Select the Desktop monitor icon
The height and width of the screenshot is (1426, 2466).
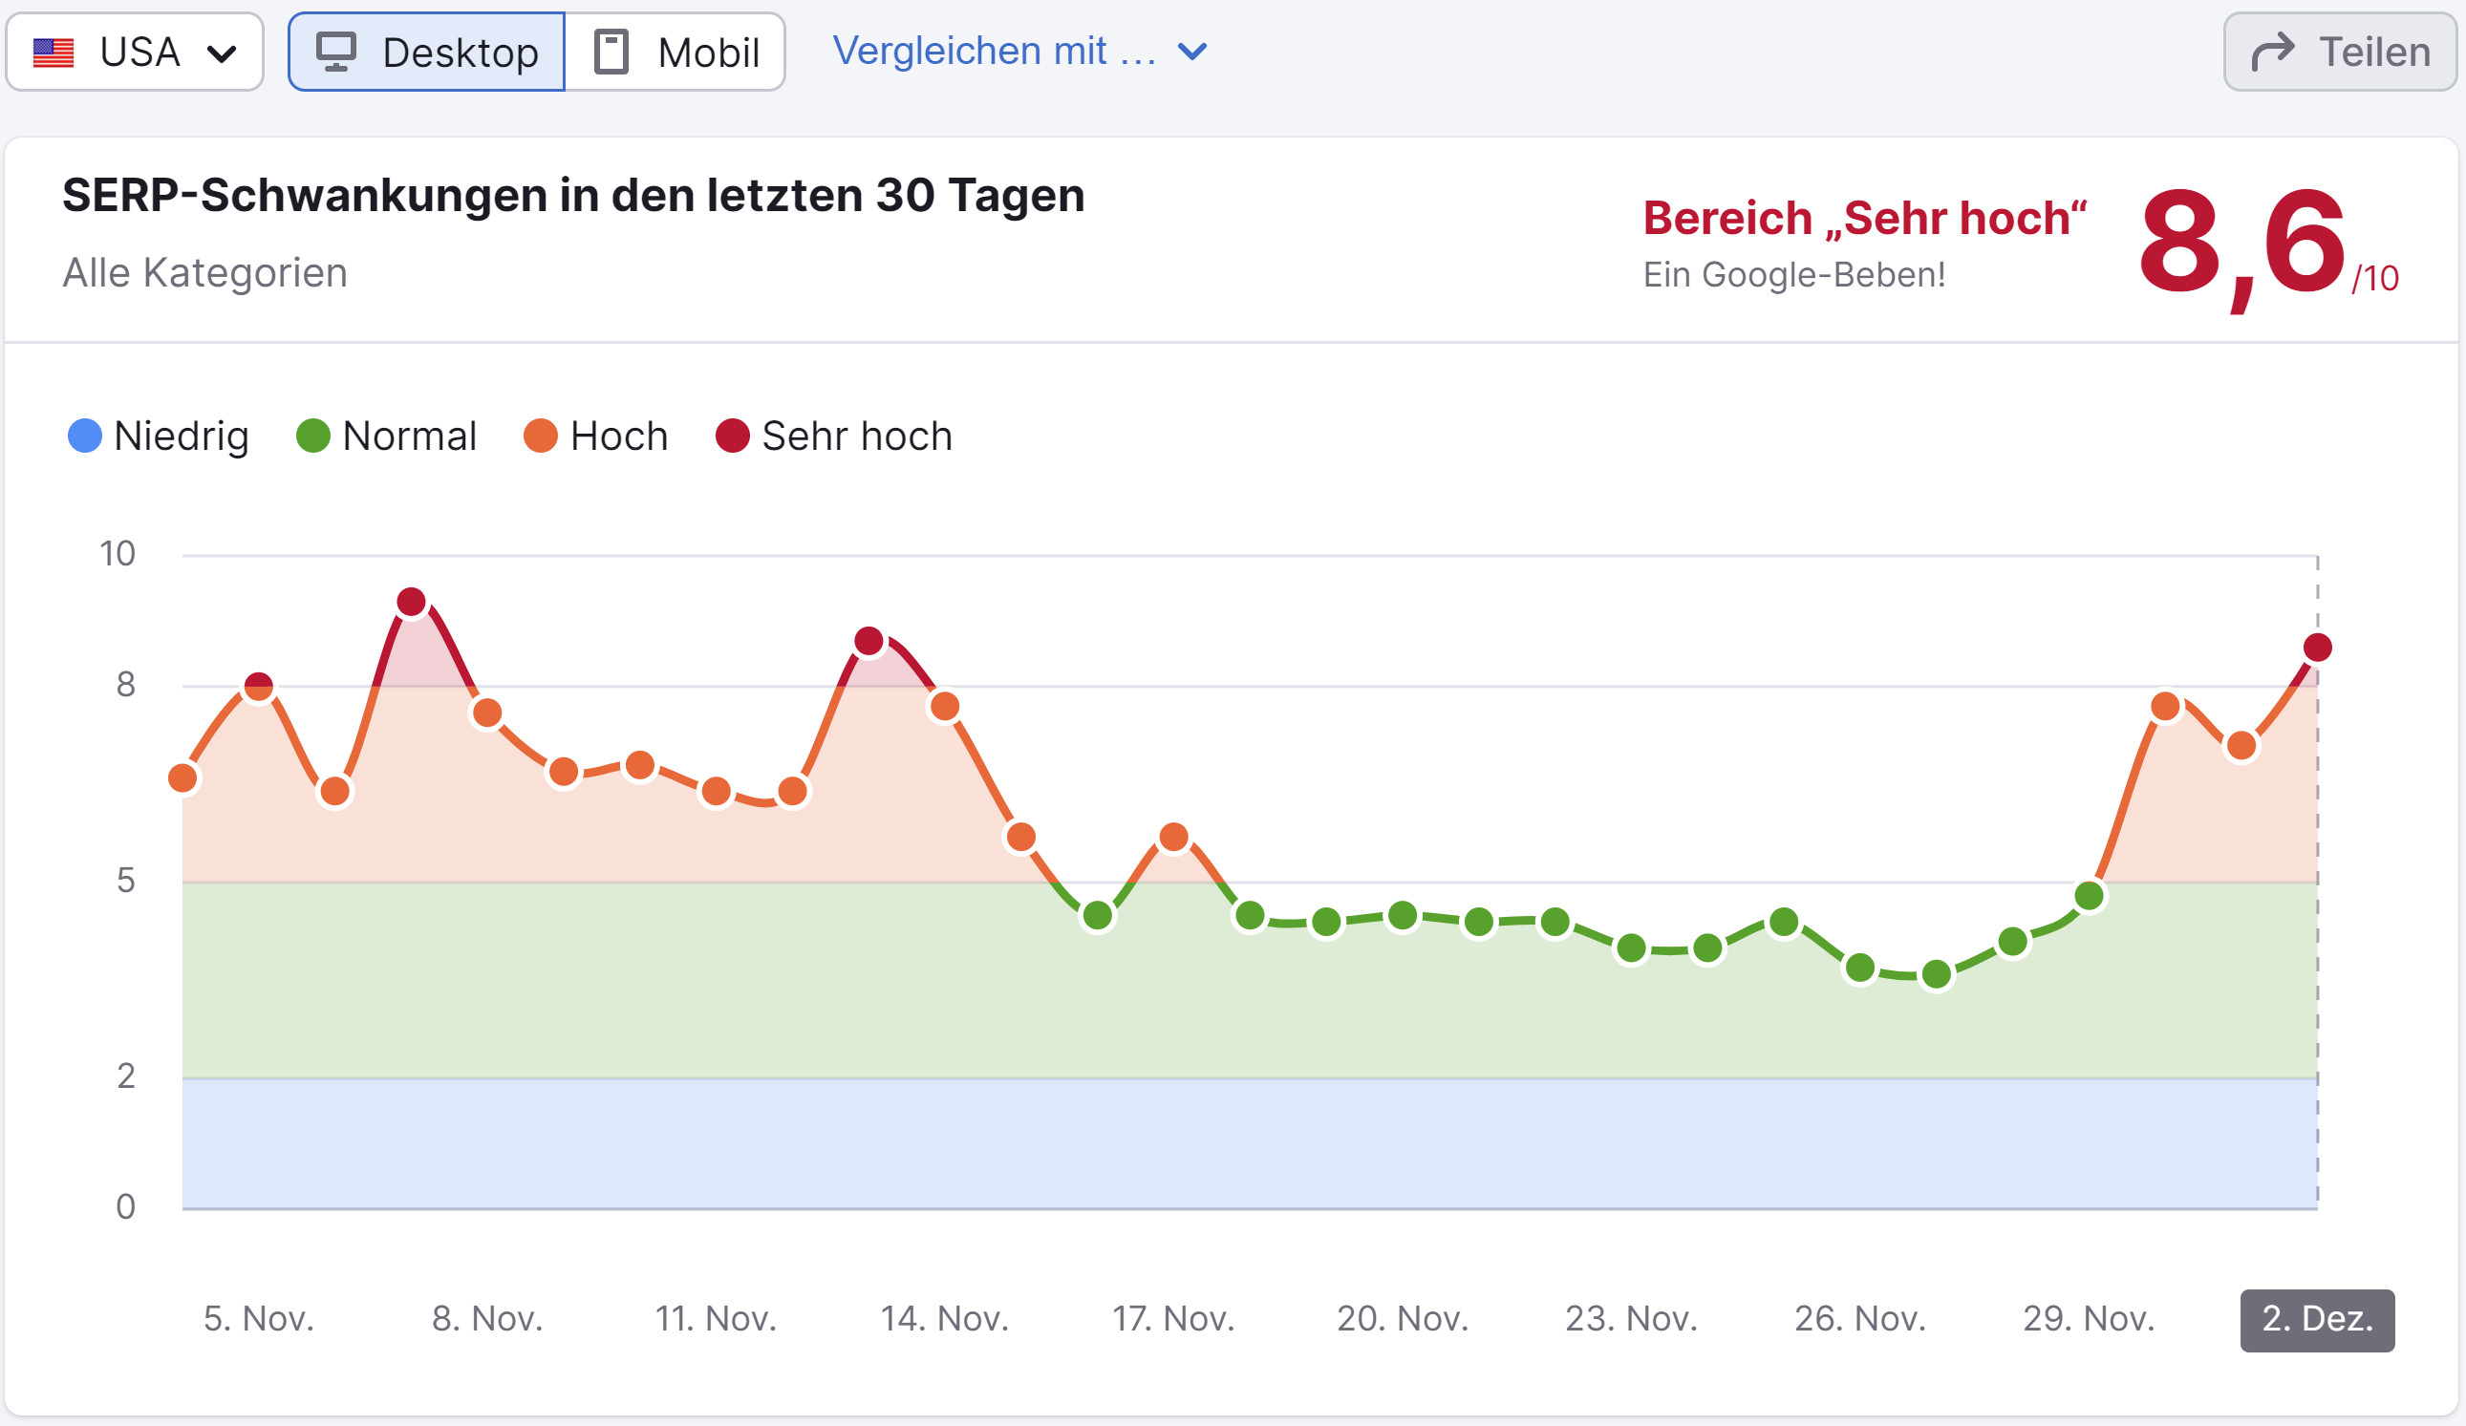(x=336, y=51)
